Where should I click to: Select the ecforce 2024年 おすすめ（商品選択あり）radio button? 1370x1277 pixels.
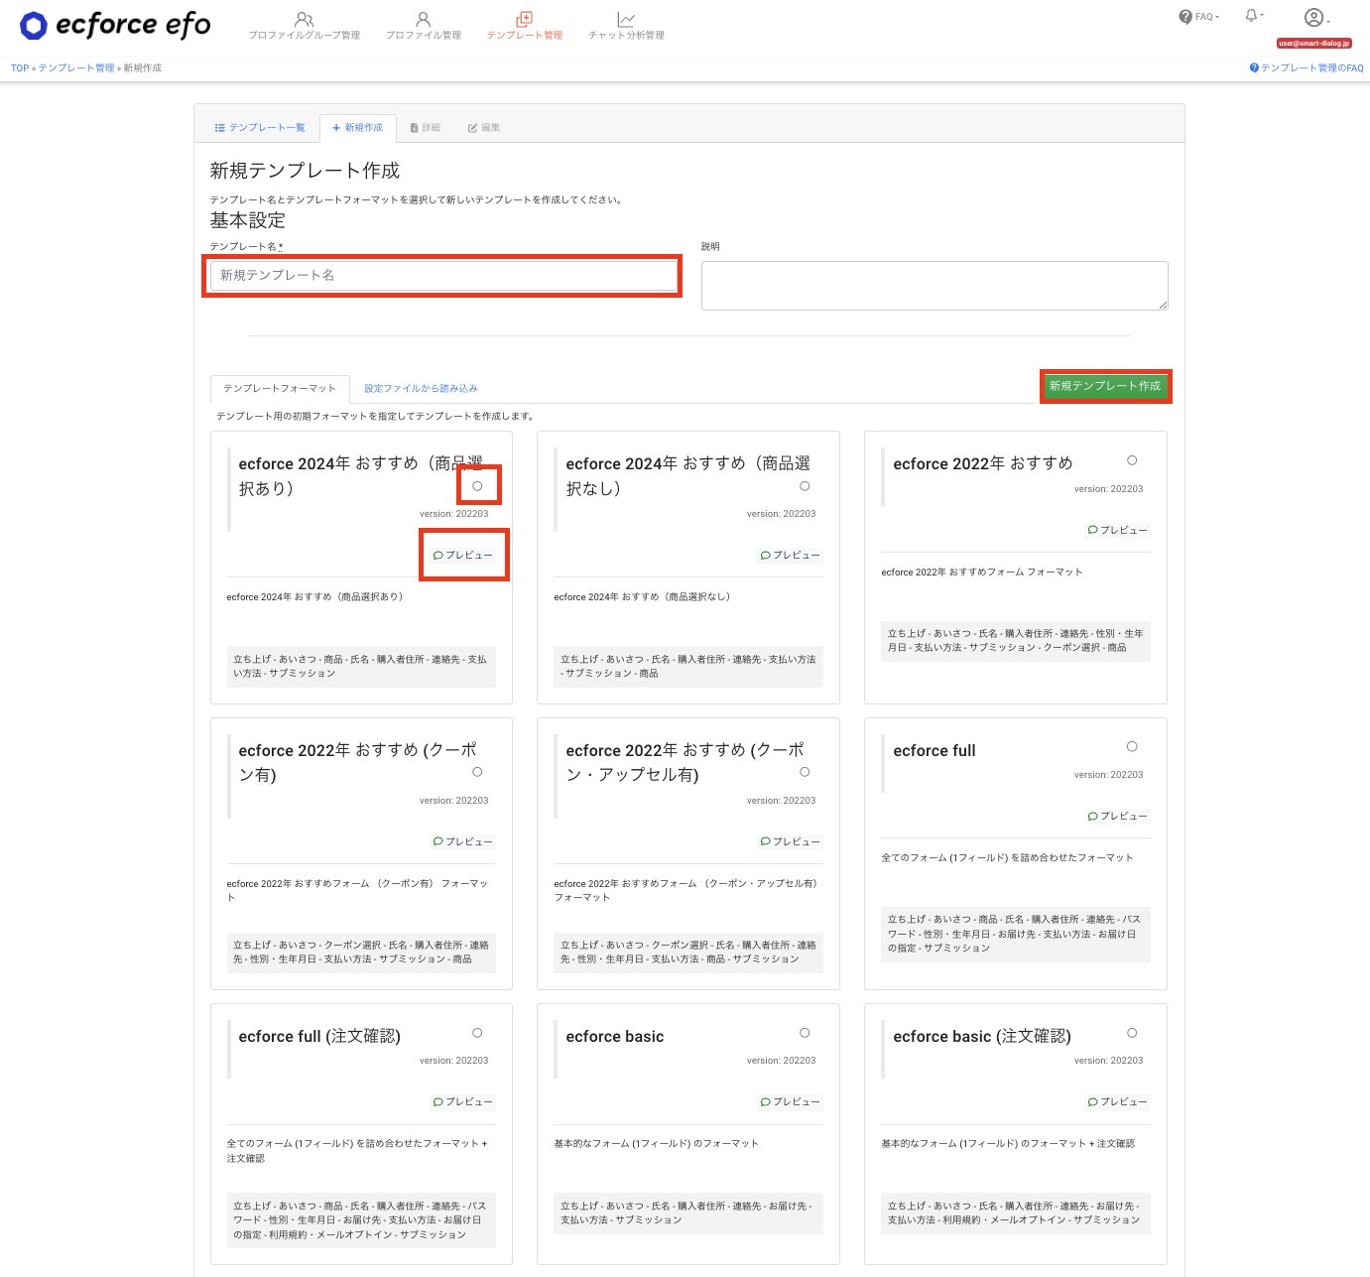coord(477,485)
